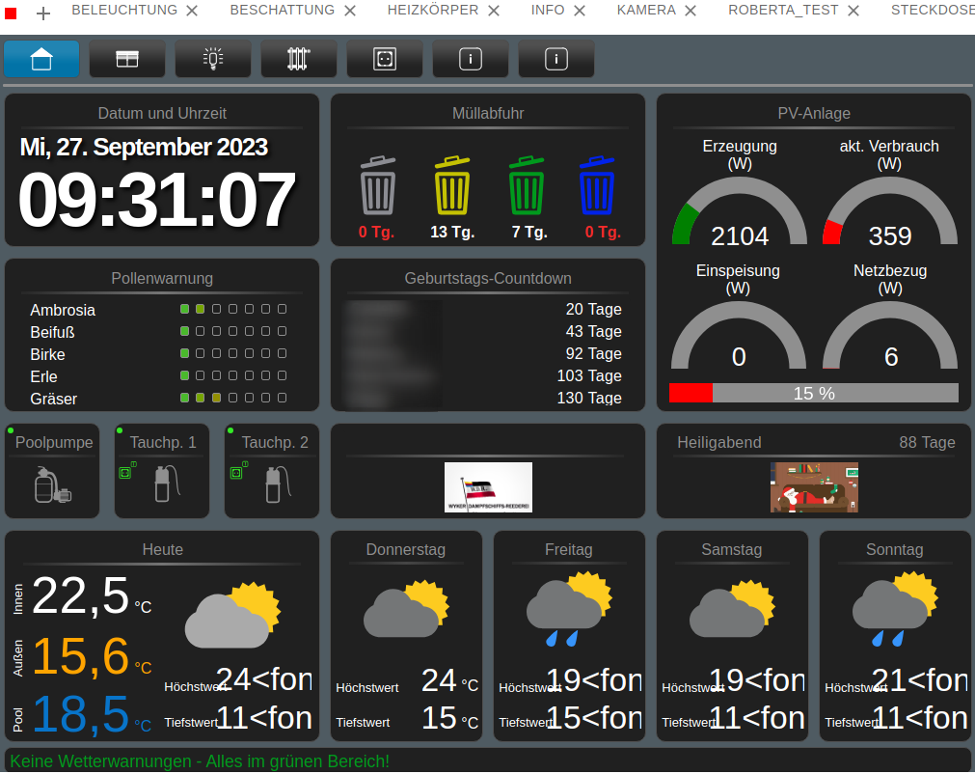This screenshot has width=975, height=774.
Task: Click the yellow trash bin icon
Action: tap(452, 185)
